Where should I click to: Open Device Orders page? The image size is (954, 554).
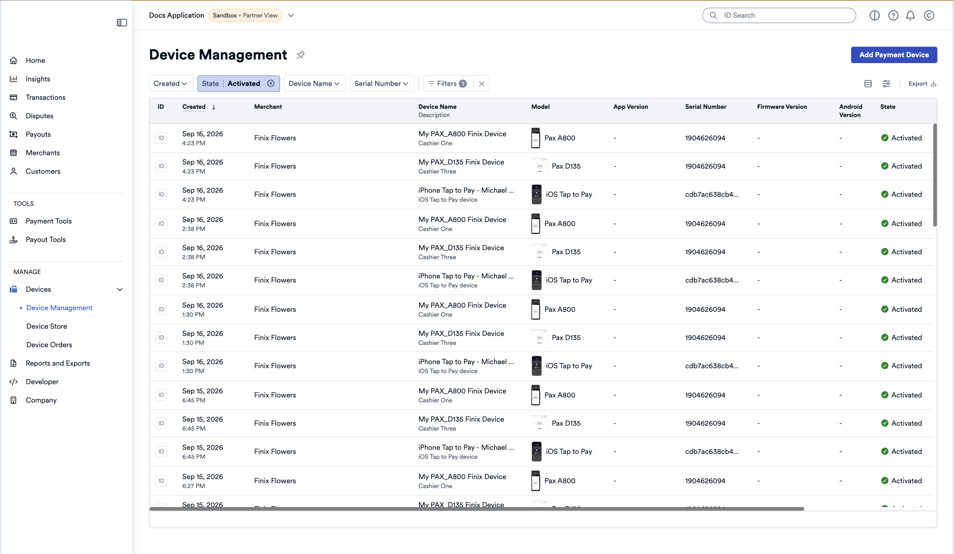point(49,345)
